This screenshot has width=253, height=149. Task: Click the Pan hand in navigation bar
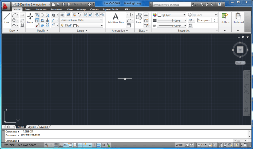tap(247, 86)
